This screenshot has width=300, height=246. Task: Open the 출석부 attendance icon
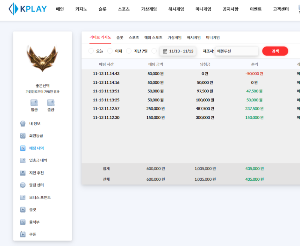click(x=22, y=222)
